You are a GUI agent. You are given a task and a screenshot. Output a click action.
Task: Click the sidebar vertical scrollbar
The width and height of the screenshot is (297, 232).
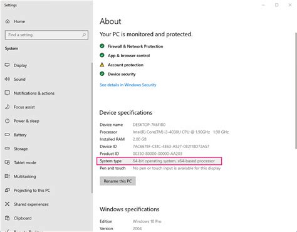pos(91,128)
